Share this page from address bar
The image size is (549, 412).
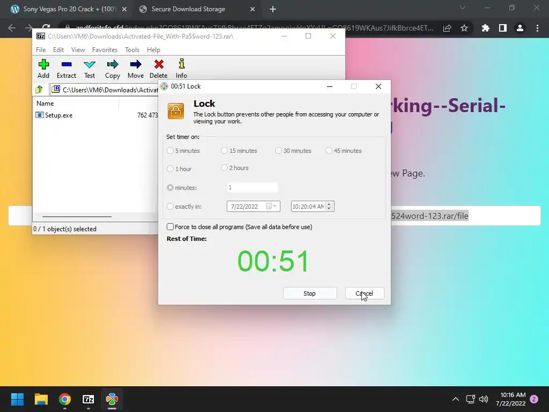(x=447, y=28)
